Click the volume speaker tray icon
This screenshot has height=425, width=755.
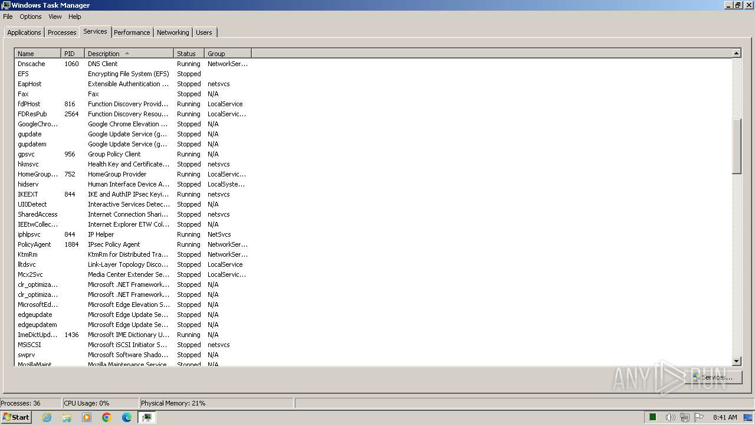[670, 417]
